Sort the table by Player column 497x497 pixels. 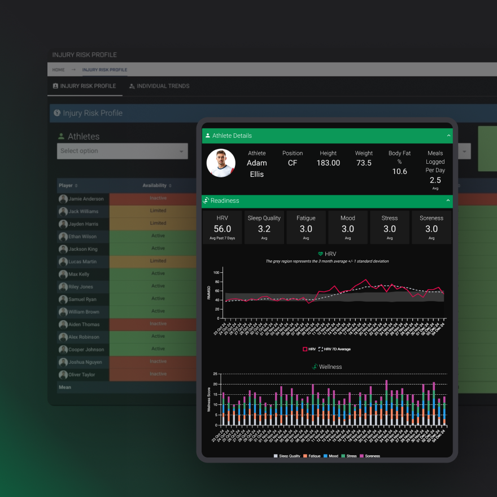point(76,185)
